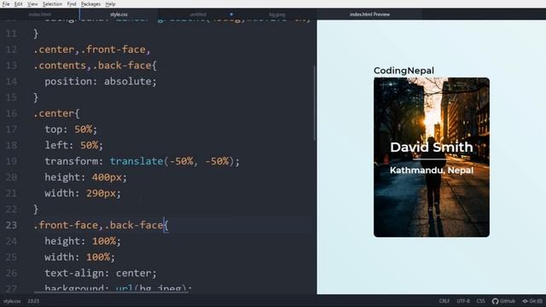Click line number 16 in the gutter
Image resolution: width=546 pixels, height=307 pixels.
[x=11, y=113]
